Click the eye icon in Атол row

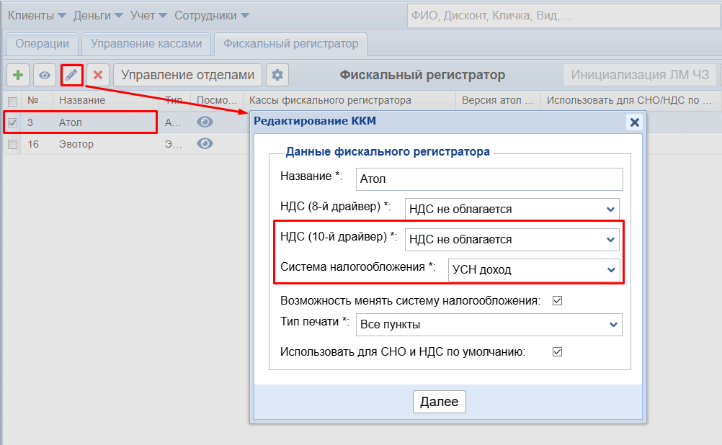coord(205,122)
